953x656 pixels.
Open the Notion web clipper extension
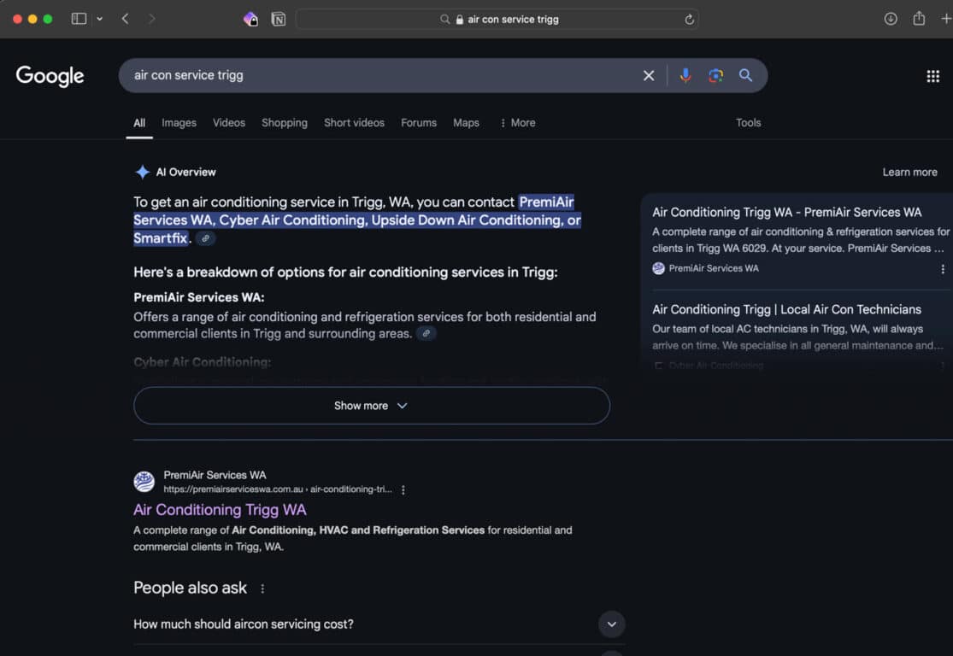point(279,20)
